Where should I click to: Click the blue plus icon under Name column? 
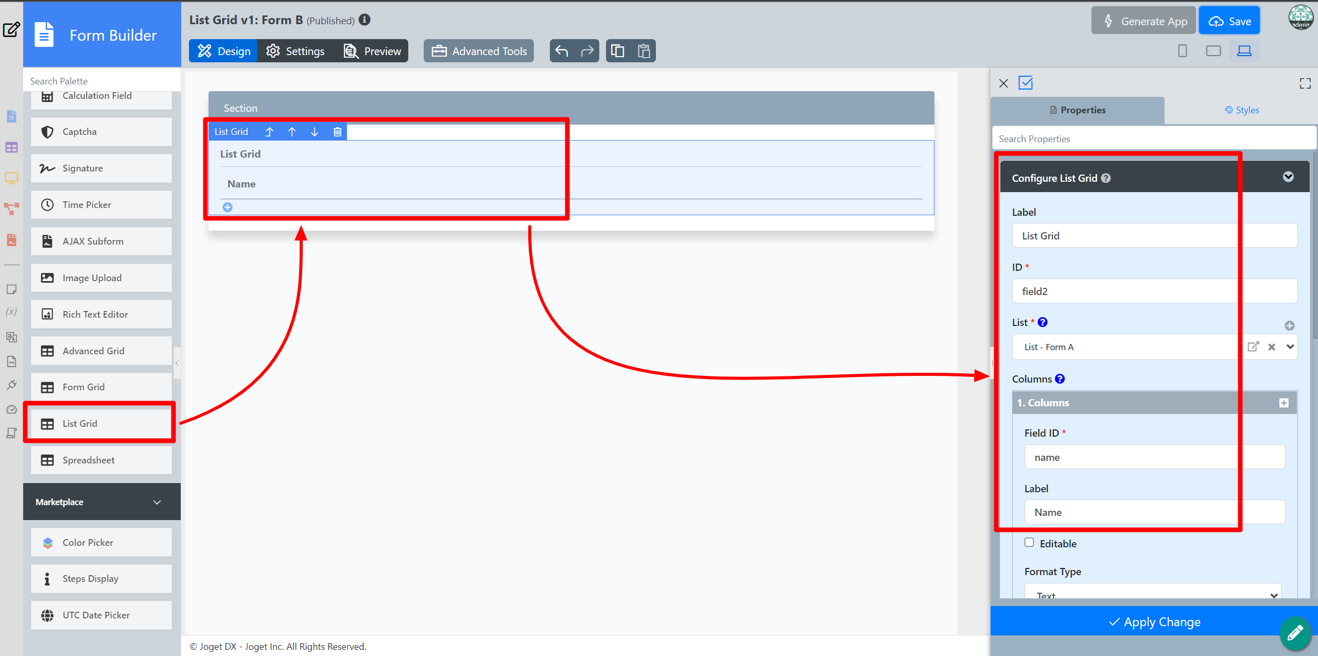228,207
